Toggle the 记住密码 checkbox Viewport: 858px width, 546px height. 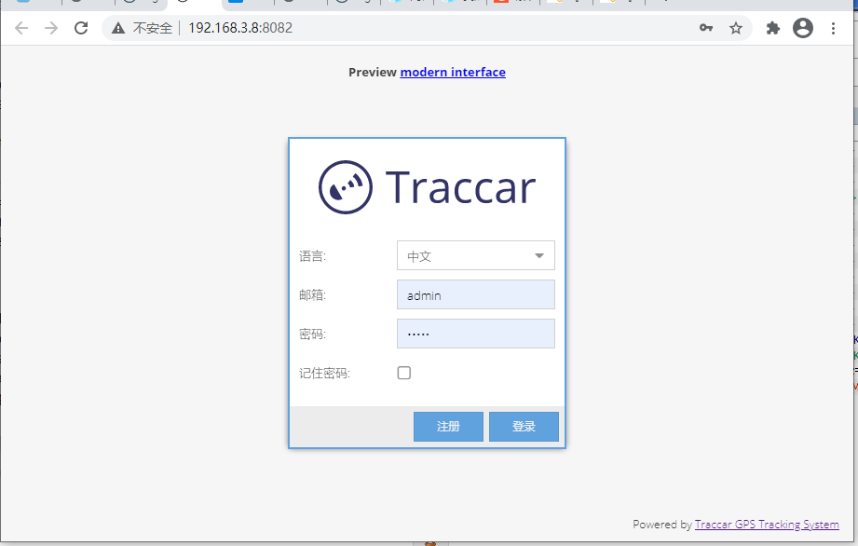(404, 373)
